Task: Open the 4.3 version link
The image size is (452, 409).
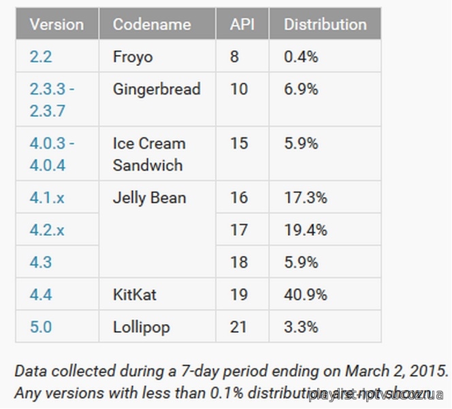Action: 41,262
